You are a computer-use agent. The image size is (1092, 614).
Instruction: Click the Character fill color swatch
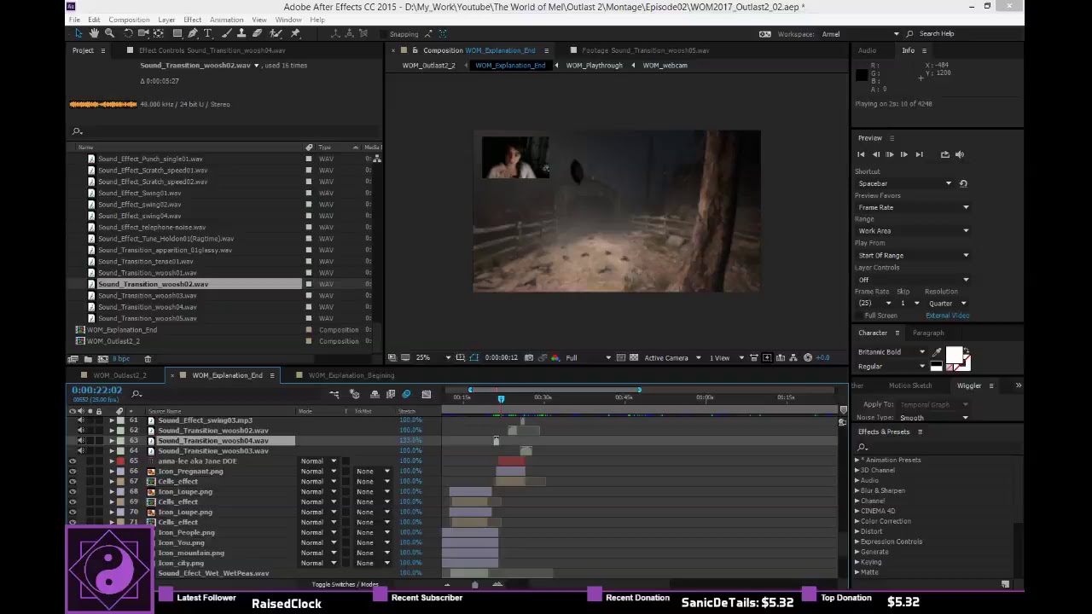point(954,355)
